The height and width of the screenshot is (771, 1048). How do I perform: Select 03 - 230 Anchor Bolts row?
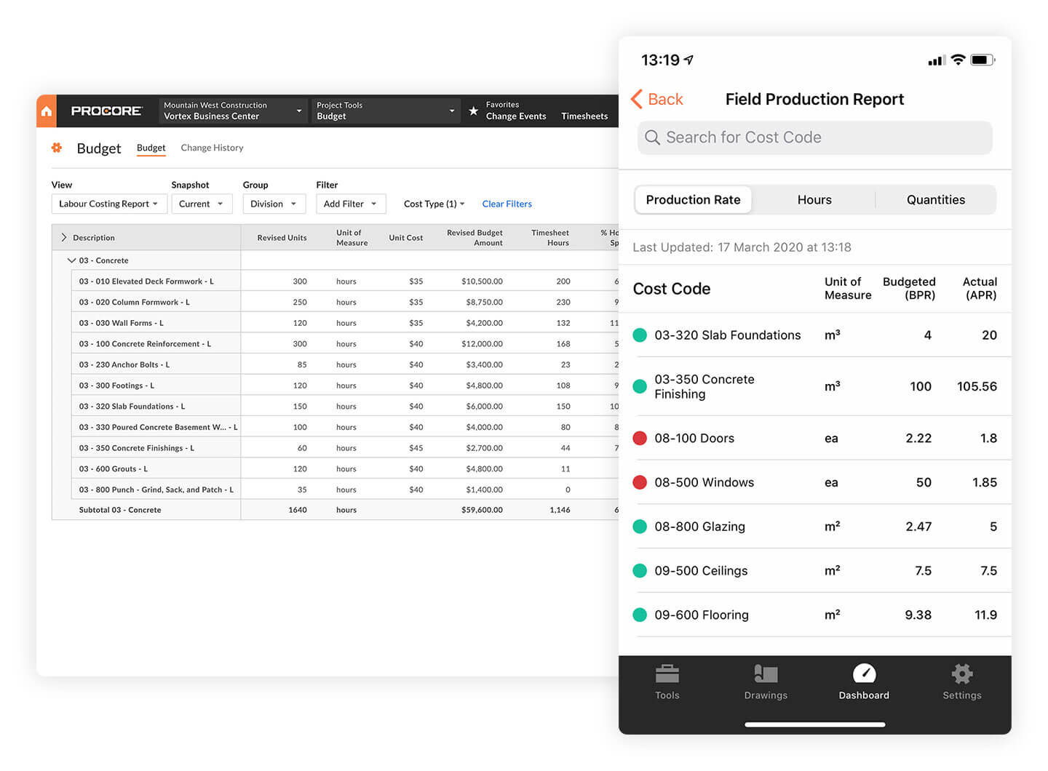coord(345,364)
